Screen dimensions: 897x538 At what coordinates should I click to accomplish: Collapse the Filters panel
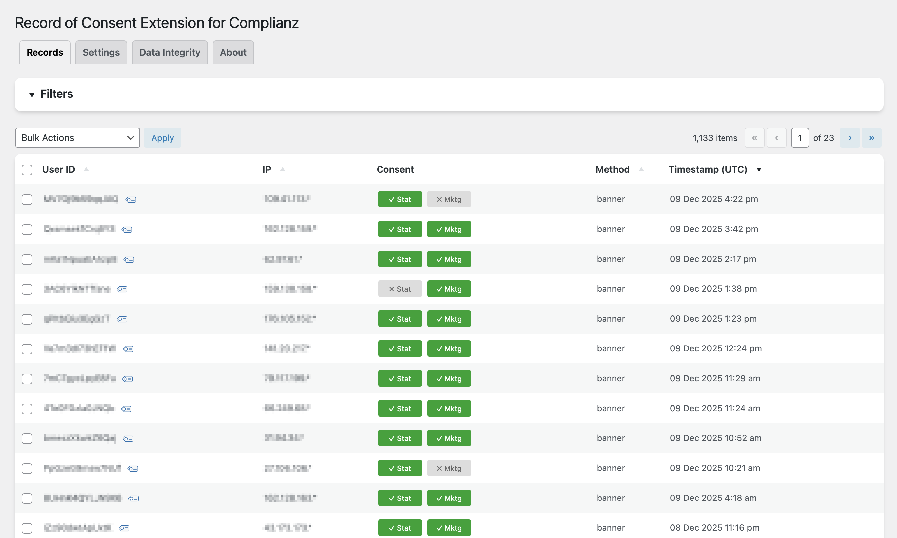32,95
